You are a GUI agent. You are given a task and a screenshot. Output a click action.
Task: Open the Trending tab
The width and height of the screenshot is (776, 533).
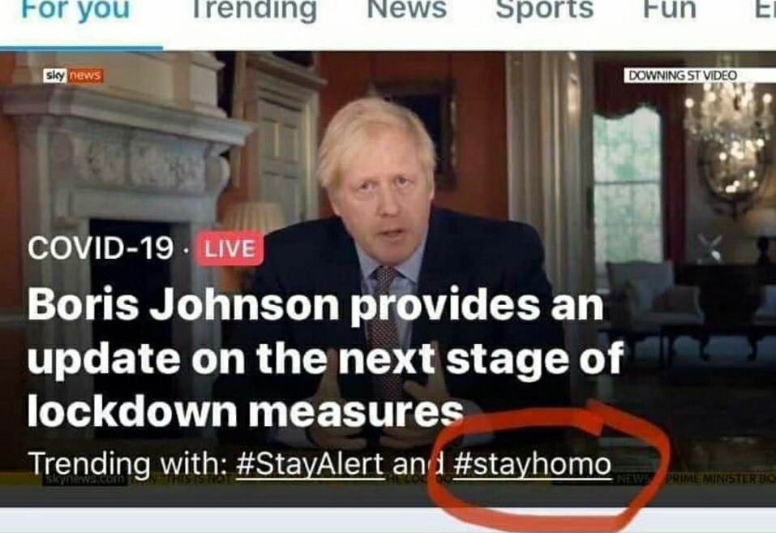tap(254, 9)
